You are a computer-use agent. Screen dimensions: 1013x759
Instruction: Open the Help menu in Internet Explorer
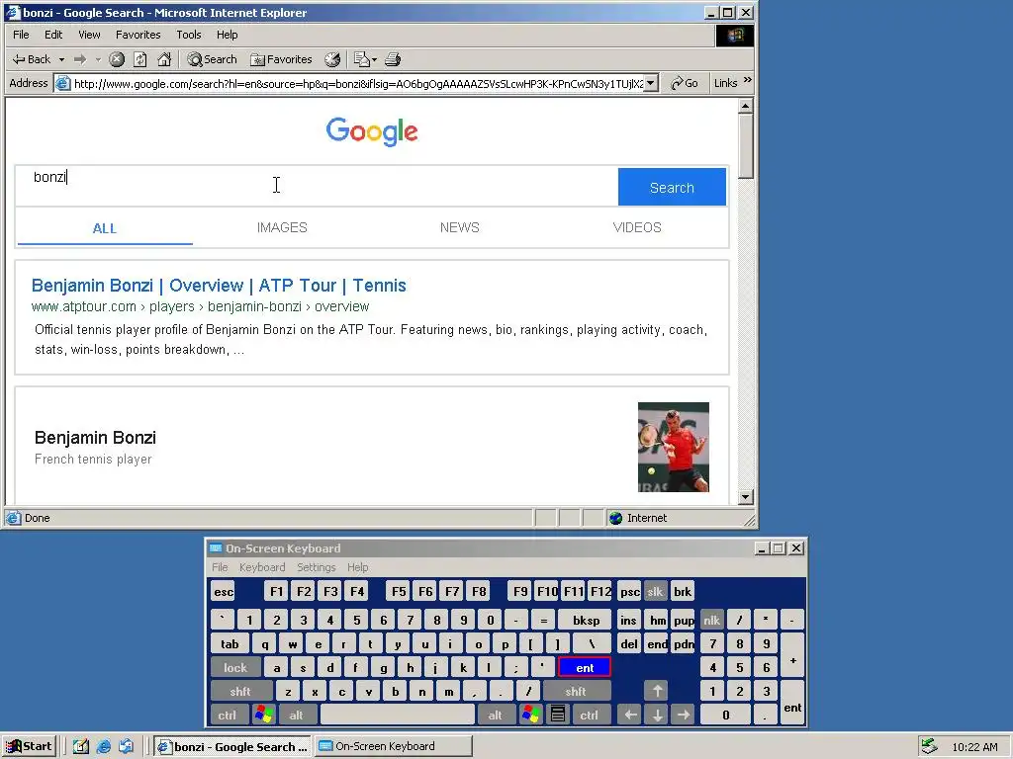(x=227, y=35)
